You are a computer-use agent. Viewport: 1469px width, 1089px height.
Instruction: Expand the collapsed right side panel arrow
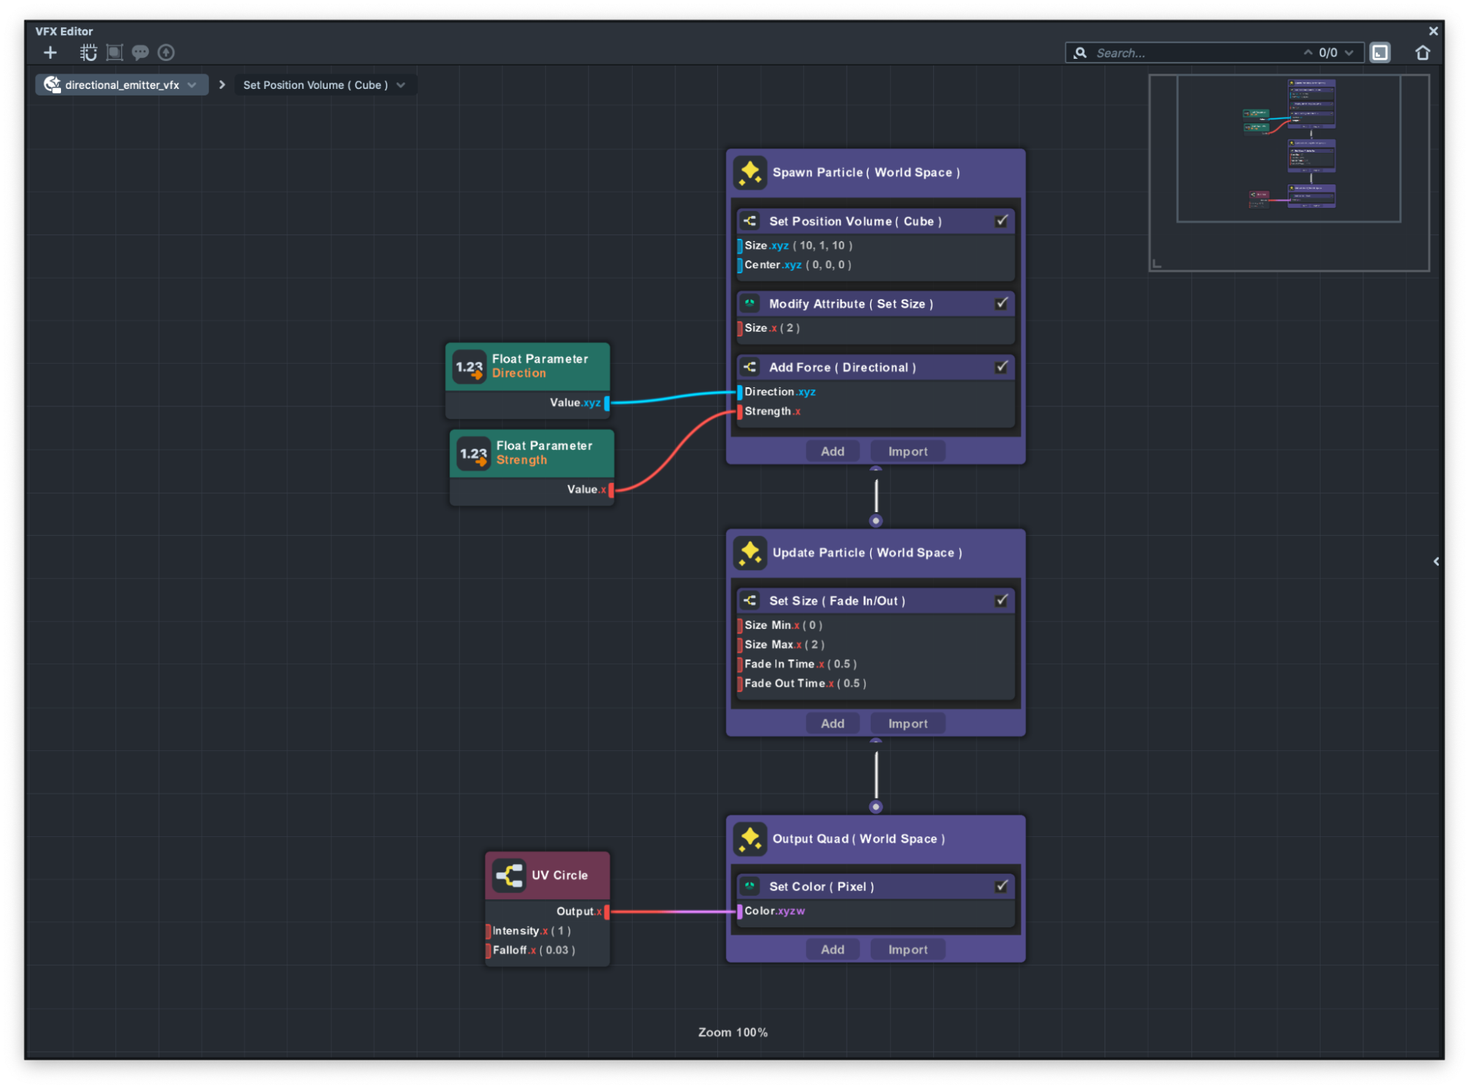1435,561
